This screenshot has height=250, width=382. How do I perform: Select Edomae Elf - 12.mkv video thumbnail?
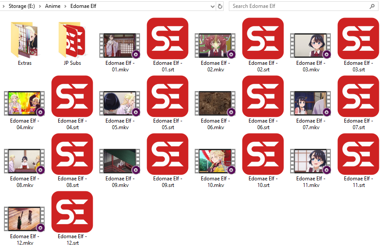(25, 219)
